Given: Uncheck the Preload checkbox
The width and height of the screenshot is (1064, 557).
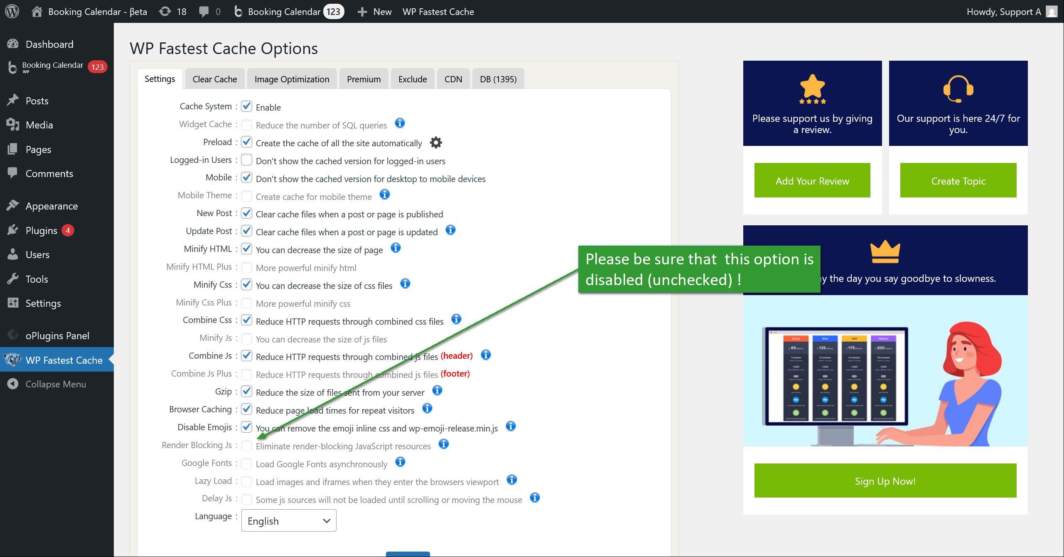Looking at the screenshot, I should tap(247, 142).
